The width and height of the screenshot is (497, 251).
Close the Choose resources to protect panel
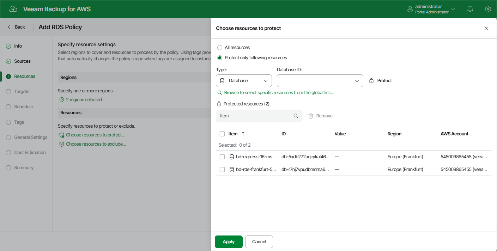pyautogui.click(x=486, y=28)
